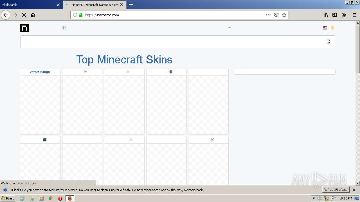Viewport: 360px width, 202px height.
Task: Select the Firefox taskbar button
Action: tap(70, 198)
